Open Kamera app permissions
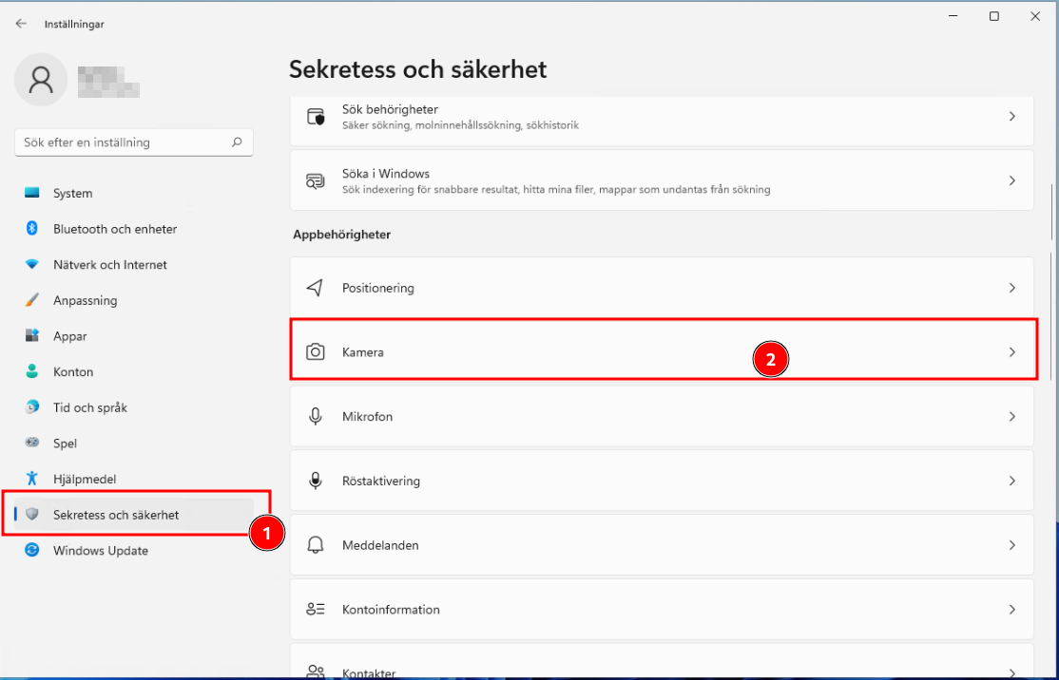 point(662,351)
